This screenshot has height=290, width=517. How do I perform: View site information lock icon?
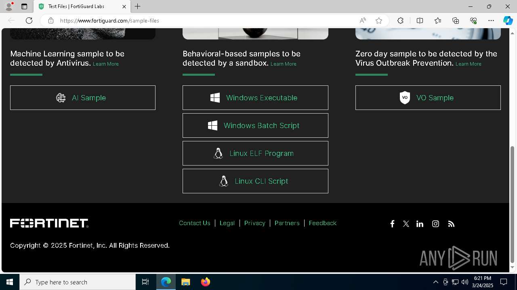pyautogui.click(x=51, y=21)
